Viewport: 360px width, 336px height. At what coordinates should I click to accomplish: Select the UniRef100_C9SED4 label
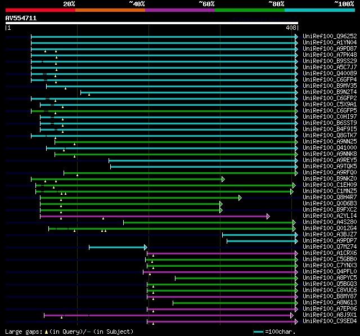coord(330,321)
